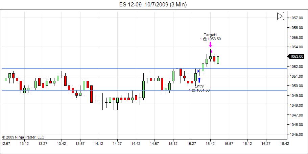Click the 14:42 time axis label
This screenshot has height=154, width=308.
[136, 144]
